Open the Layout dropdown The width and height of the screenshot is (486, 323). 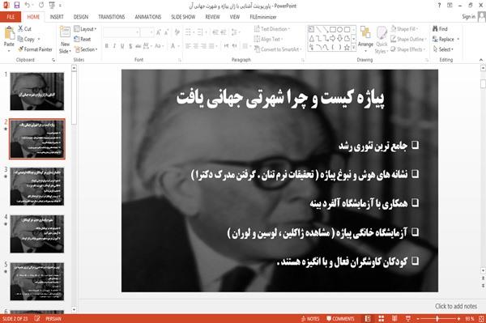86,29
